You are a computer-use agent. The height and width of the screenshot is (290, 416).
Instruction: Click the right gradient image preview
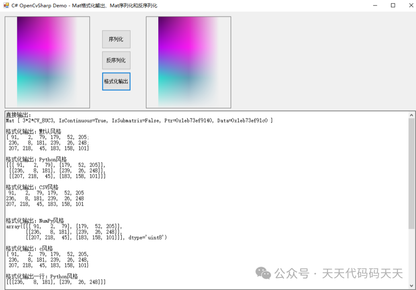click(x=188, y=62)
